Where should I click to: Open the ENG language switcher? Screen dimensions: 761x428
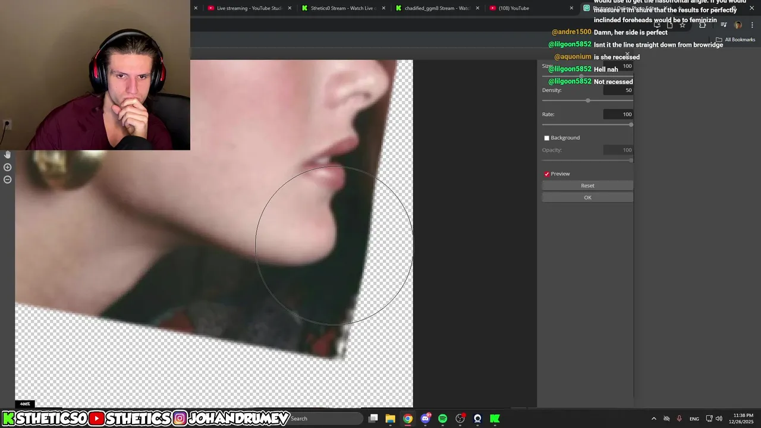tap(694, 418)
